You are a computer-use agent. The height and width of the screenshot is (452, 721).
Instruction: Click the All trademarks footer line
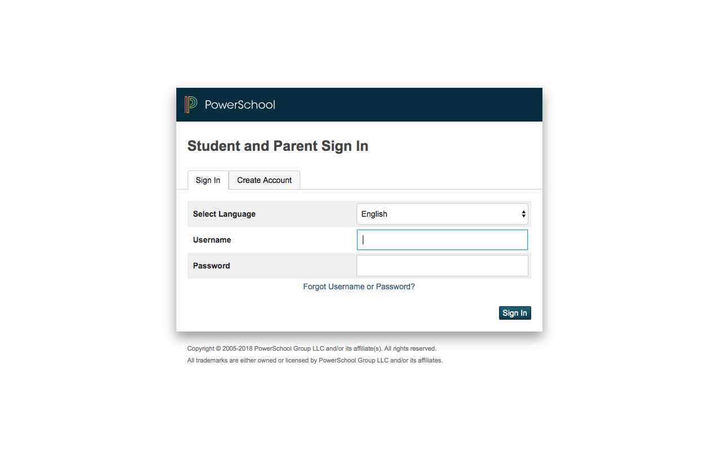click(x=315, y=360)
